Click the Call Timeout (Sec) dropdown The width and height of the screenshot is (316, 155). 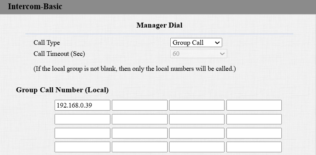(198, 54)
